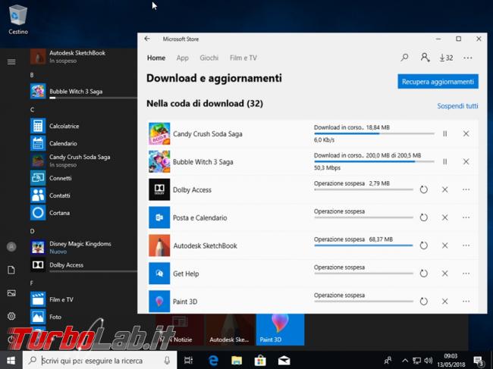Cancel Bubble Witch 3 Saga download

(466, 161)
